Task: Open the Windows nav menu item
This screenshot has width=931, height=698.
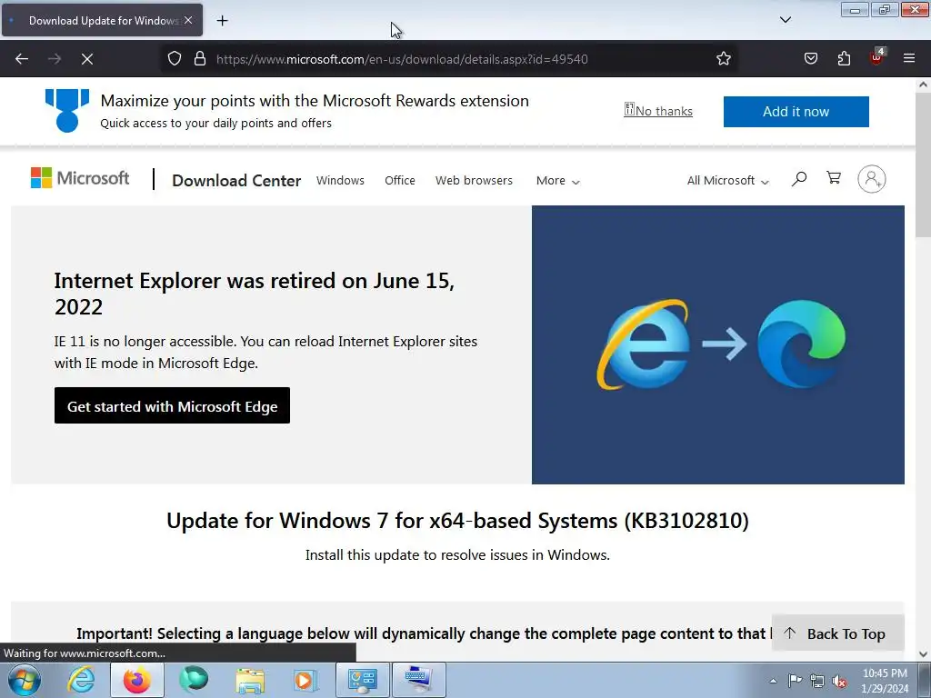Action: pyautogui.click(x=340, y=181)
